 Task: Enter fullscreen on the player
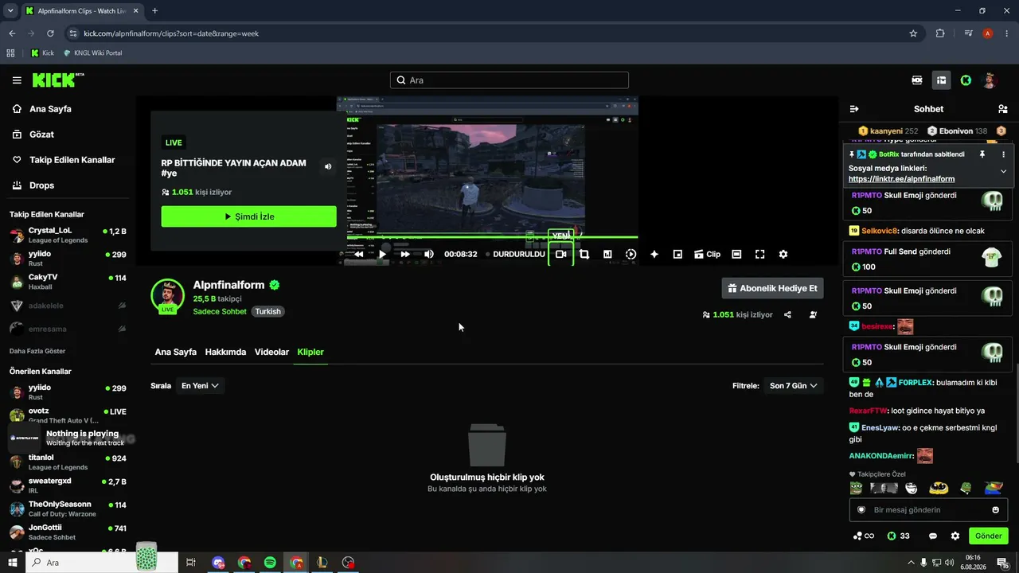(759, 254)
